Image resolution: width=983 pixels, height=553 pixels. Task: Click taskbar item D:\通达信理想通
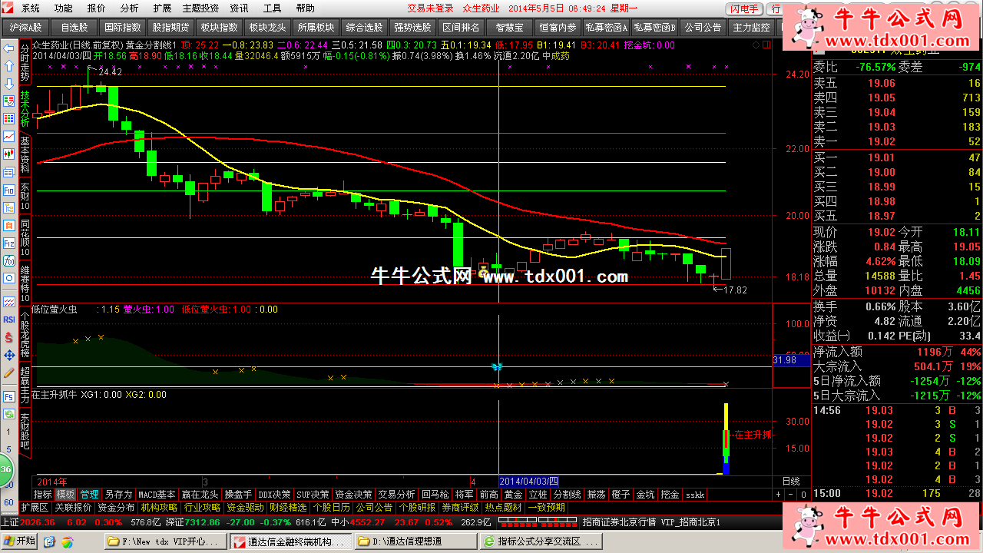tap(415, 541)
